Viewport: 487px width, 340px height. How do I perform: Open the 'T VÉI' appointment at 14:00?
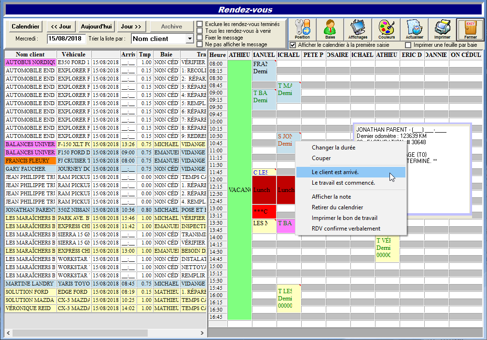pyautogui.click(x=387, y=248)
